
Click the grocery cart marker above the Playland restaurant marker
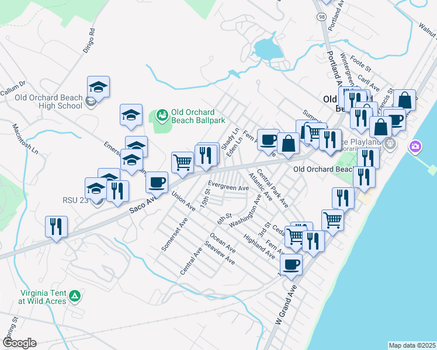315,134
